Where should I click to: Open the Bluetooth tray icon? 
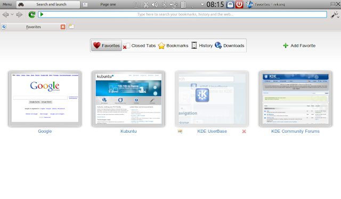pos(165,5)
